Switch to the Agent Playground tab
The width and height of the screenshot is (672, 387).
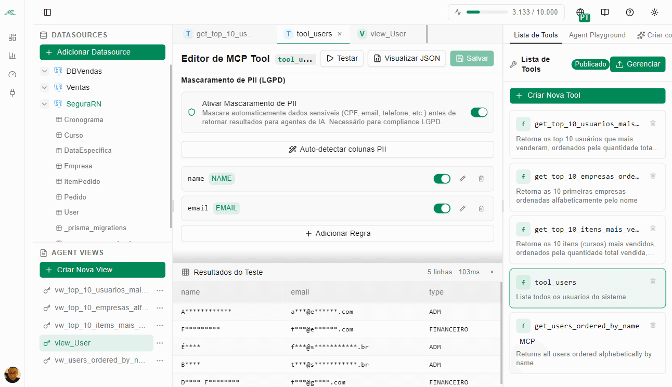597,35
